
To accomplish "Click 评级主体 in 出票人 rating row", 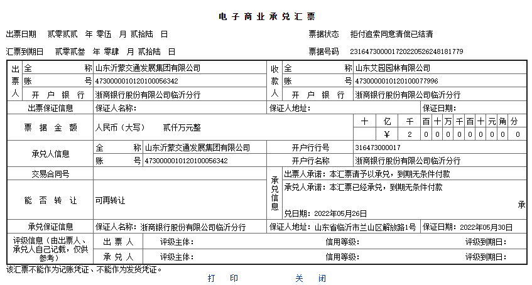I will pos(176,242).
